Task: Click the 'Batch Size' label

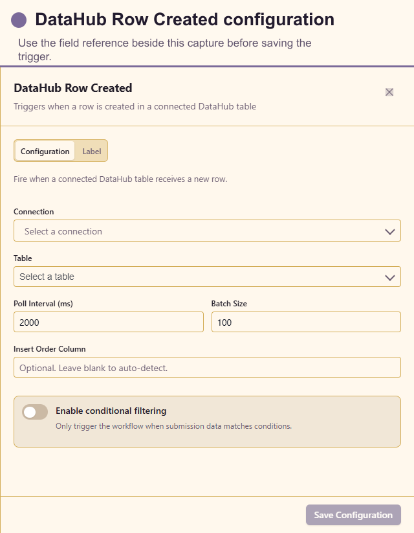Action: click(x=229, y=304)
